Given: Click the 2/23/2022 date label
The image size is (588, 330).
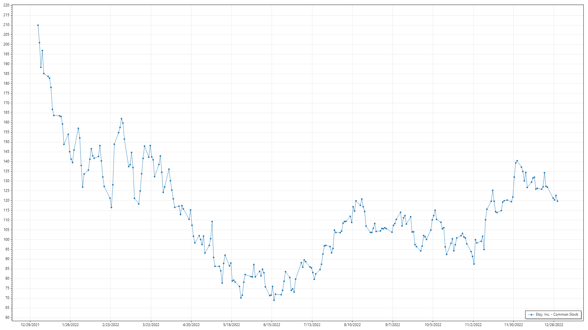Looking at the screenshot, I should (x=111, y=324).
